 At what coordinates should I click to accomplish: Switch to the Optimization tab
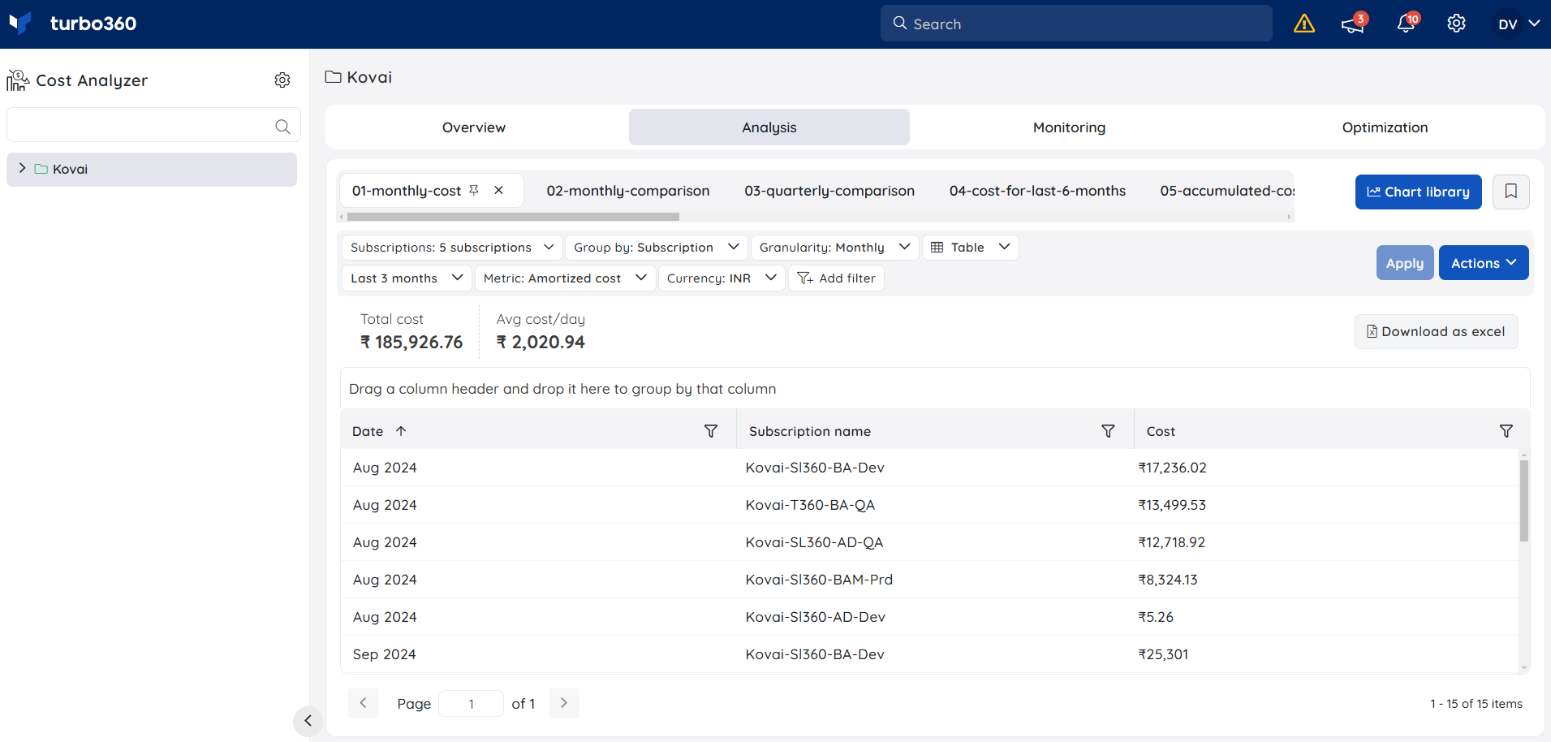[1385, 127]
